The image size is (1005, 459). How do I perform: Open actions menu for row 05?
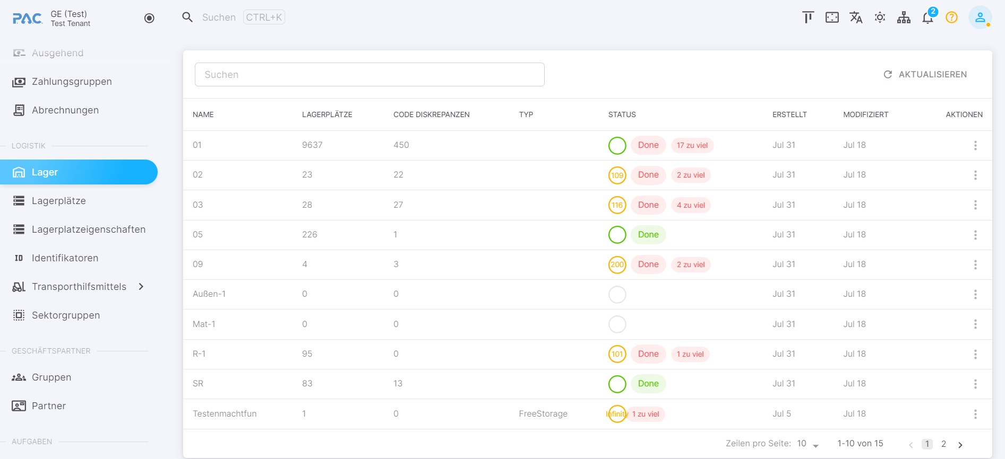click(x=975, y=235)
